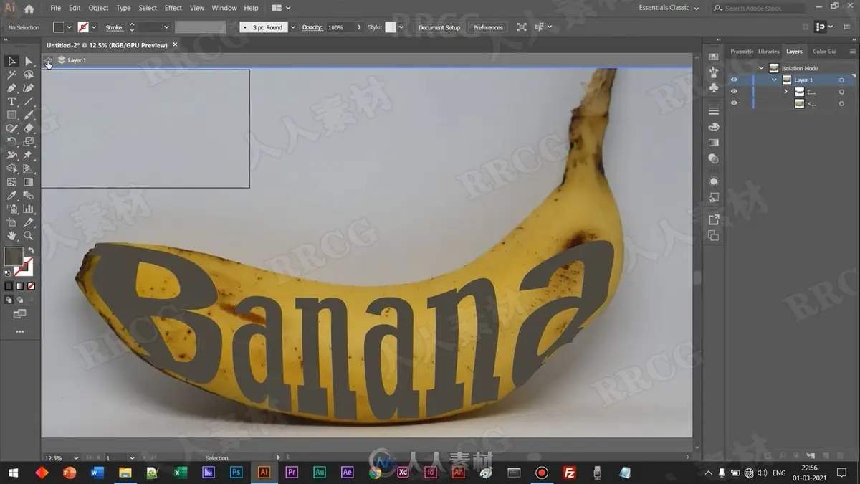Select the Type tool
The height and width of the screenshot is (484, 860).
pos(12,102)
